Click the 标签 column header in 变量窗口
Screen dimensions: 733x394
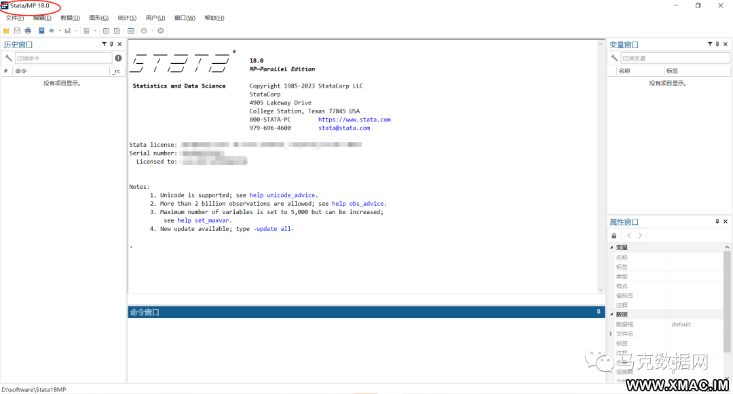(696, 71)
